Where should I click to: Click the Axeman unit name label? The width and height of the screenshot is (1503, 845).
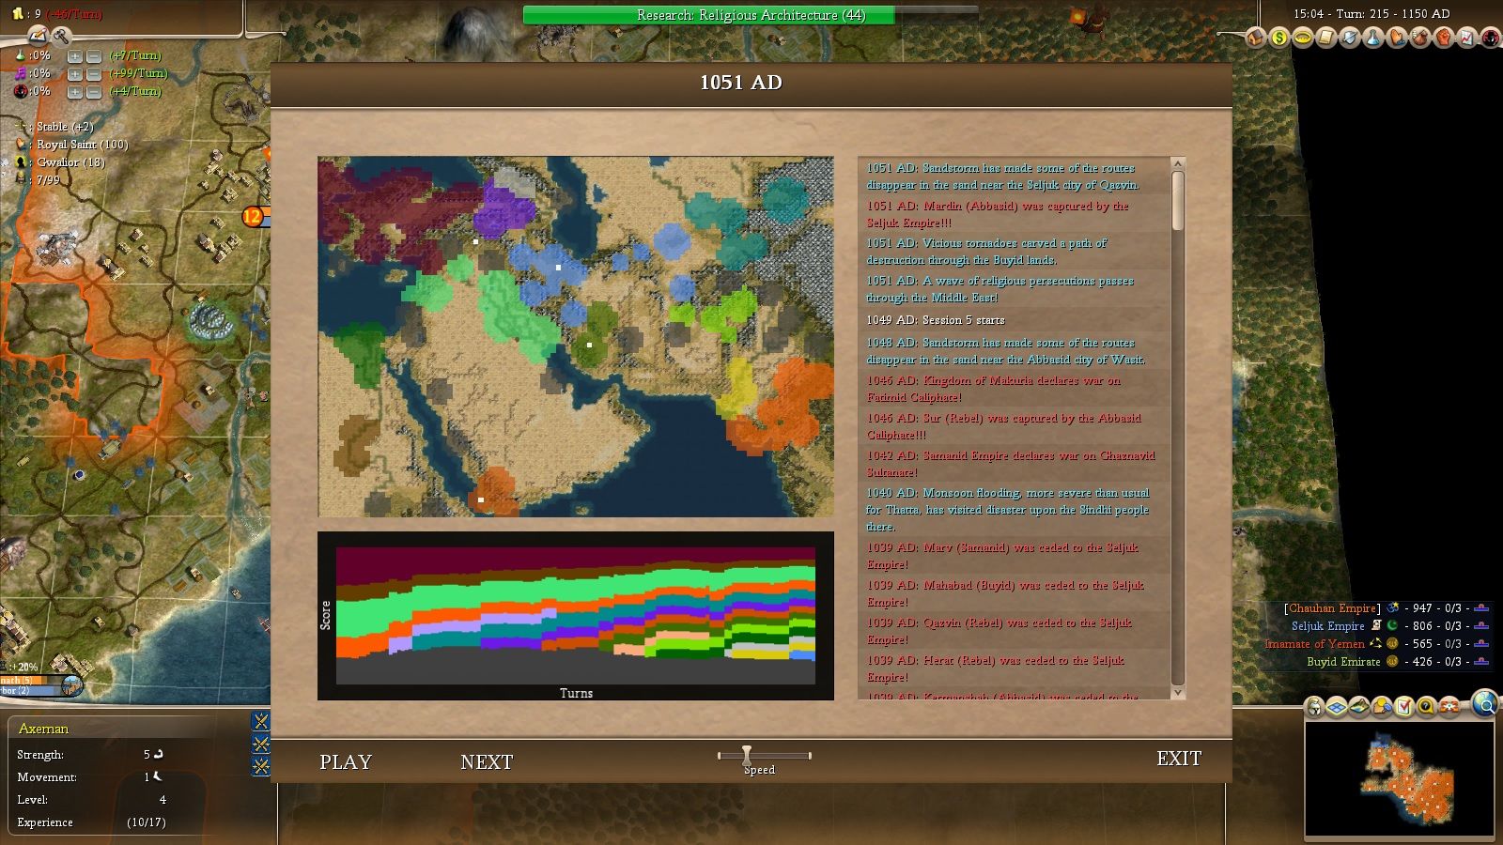click(43, 729)
